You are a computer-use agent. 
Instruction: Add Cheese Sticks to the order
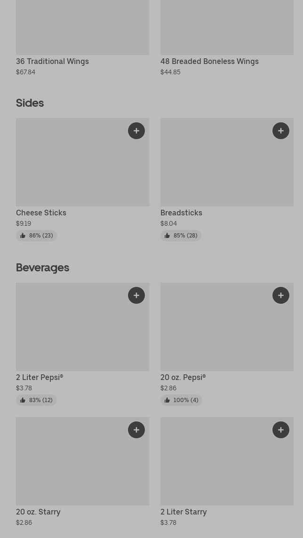[x=136, y=131]
